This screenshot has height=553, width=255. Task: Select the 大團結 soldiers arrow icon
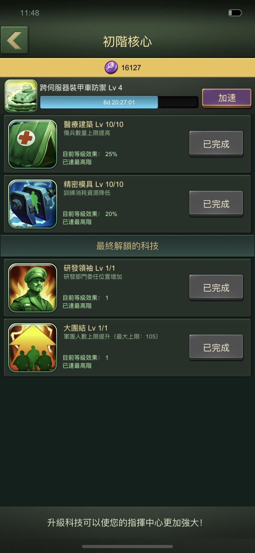point(33,348)
